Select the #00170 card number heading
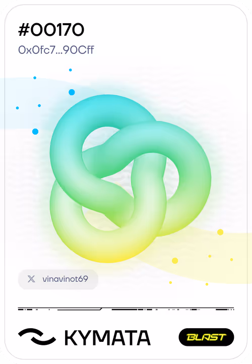The image size is (252, 364). [51, 30]
